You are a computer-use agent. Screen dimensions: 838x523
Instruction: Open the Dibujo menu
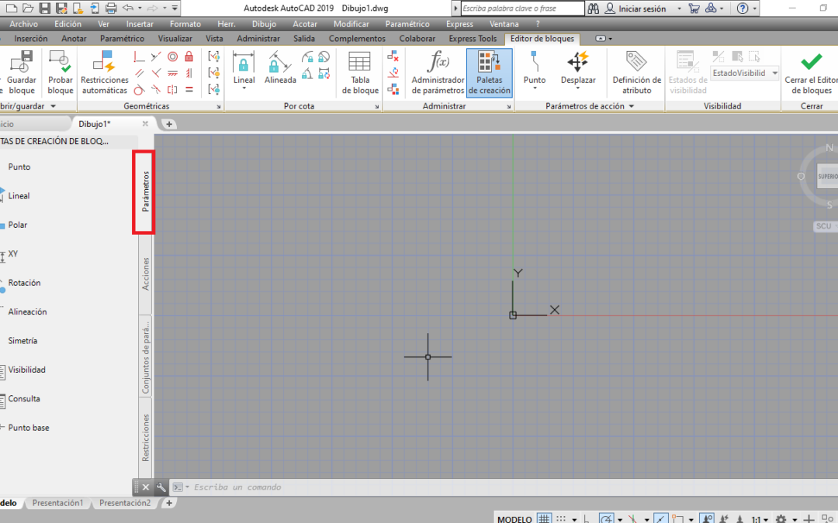tap(264, 24)
